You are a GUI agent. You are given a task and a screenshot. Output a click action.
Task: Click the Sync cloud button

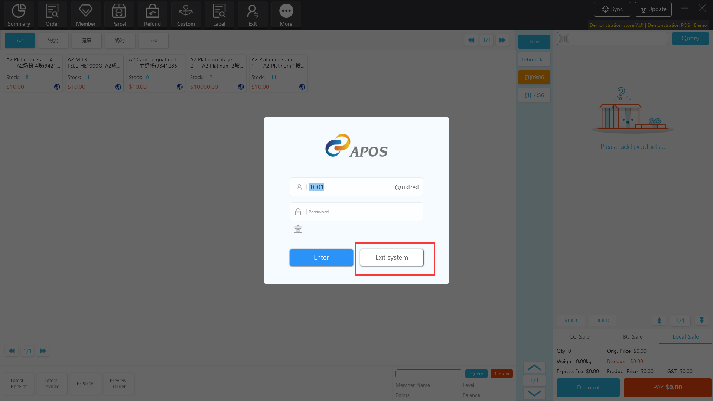click(x=612, y=9)
